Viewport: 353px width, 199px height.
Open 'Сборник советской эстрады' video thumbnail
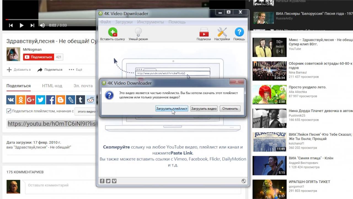point(269,71)
